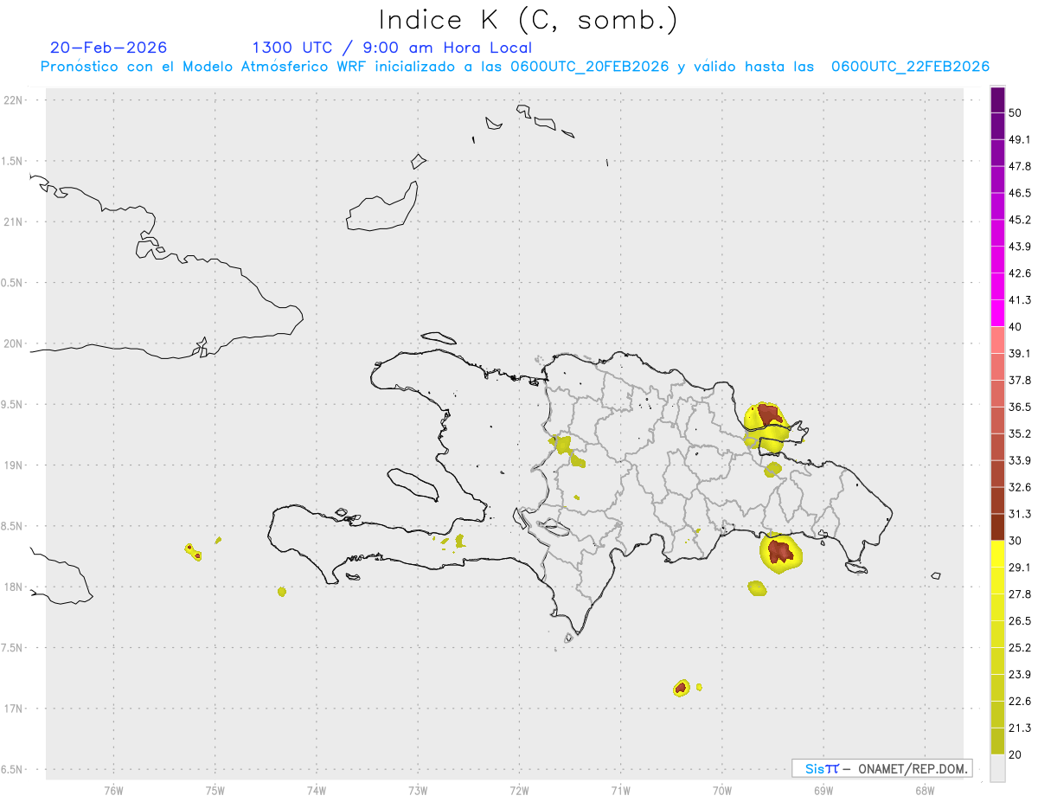This screenshot has width=1038, height=802.
Task: Click the "22N" latitude label
Action: [14, 99]
